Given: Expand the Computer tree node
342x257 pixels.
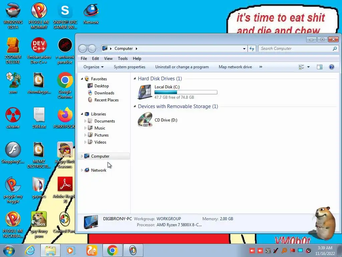Looking at the screenshot, I should coord(82,156).
